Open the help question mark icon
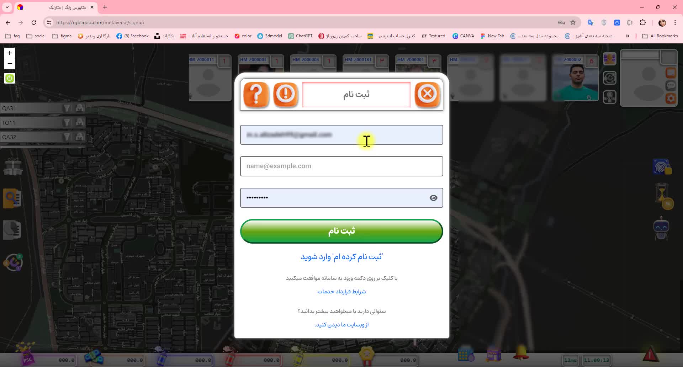Screen dimensions: 683x367 pyautogui.click(x=256, y=94)
